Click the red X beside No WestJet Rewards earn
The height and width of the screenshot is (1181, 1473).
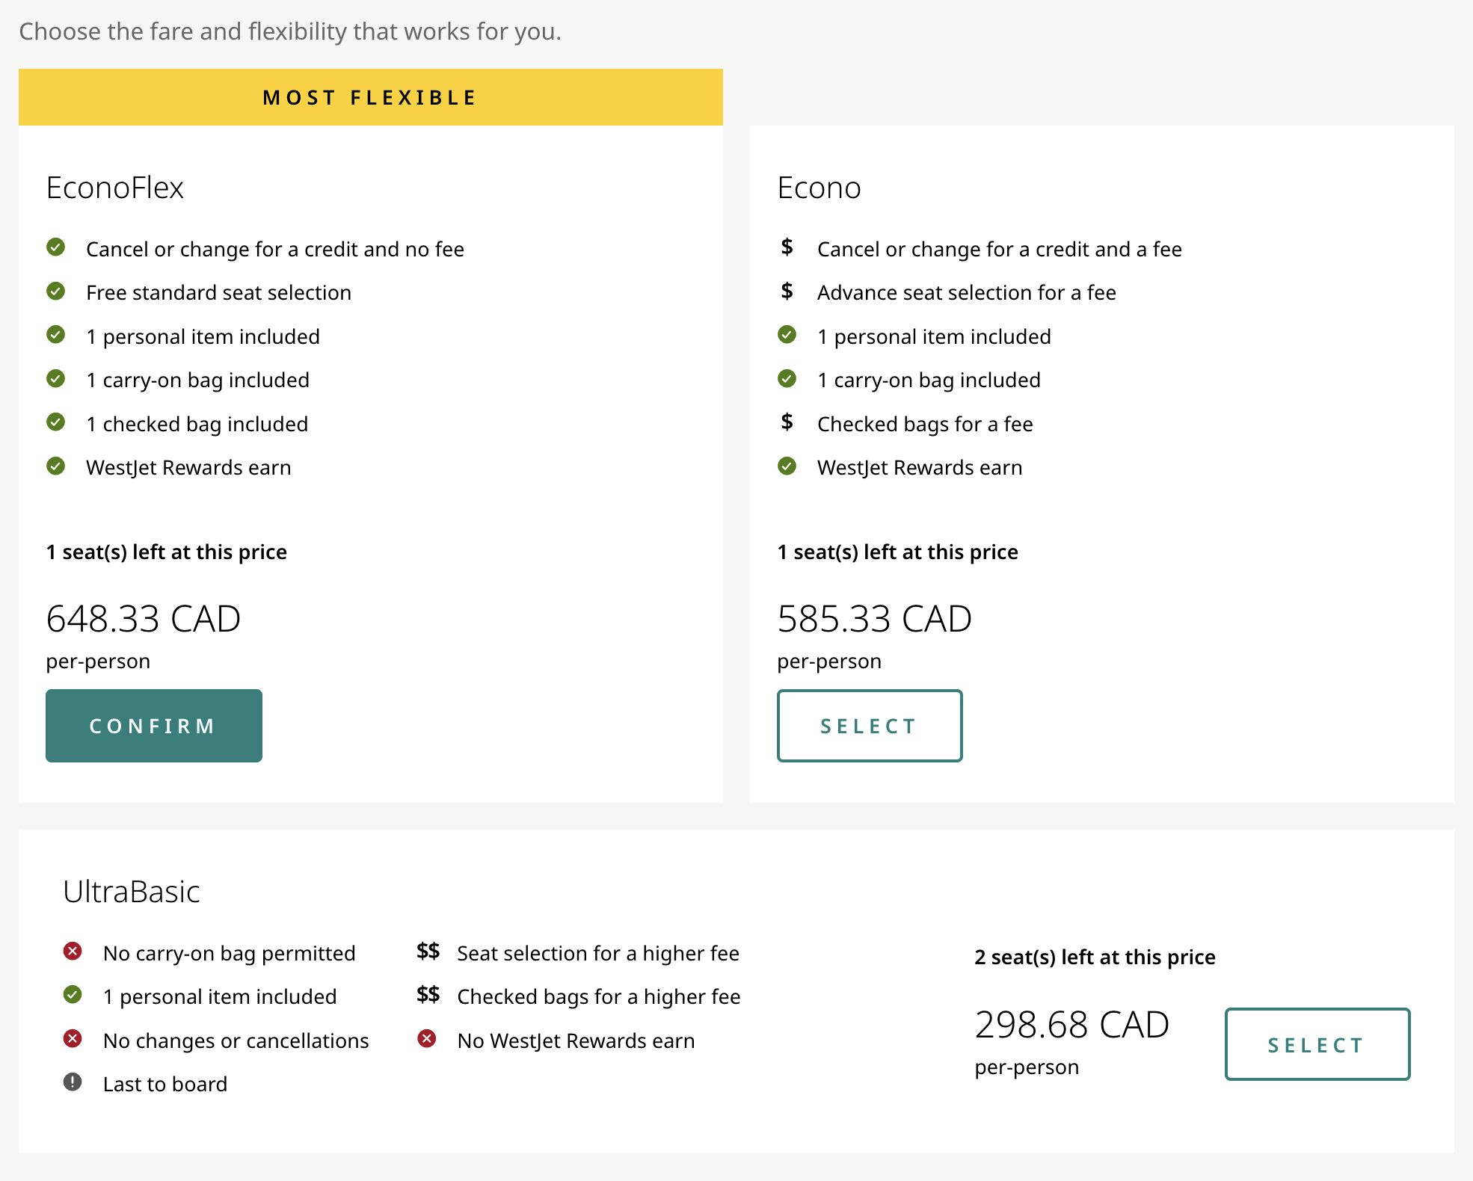pos(427,1039)
